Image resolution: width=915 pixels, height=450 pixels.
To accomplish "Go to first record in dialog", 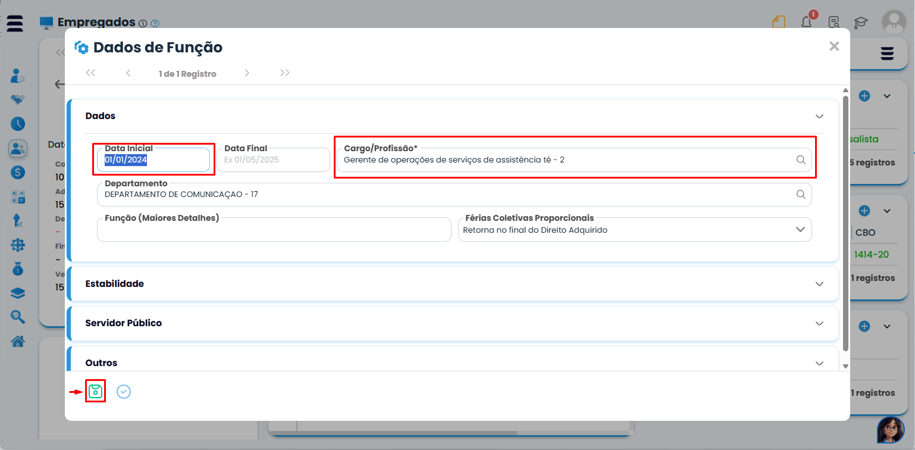I will point(90,73).
